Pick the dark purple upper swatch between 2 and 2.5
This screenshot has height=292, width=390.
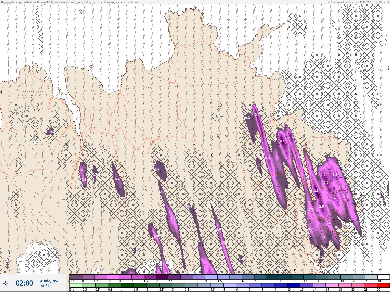162,277
